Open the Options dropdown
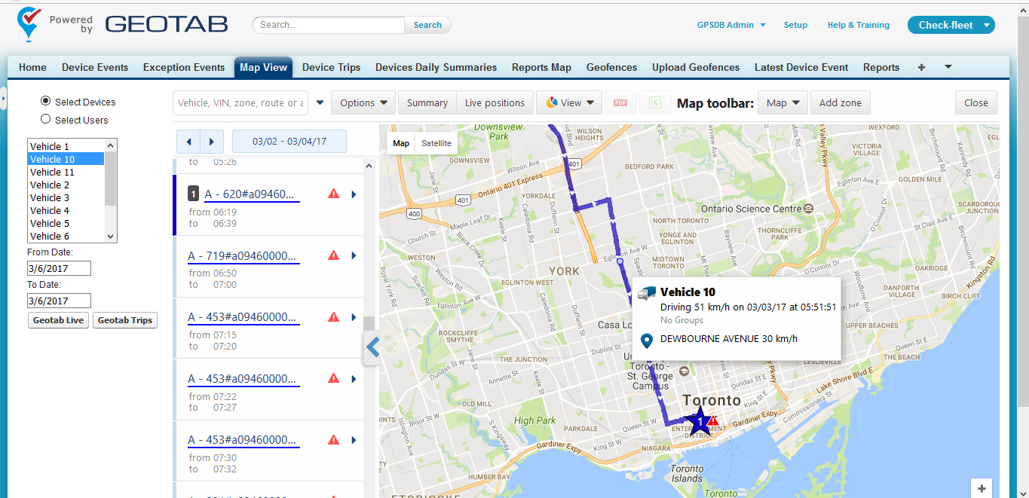 363,102
